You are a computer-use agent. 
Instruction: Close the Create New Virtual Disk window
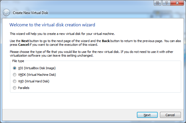click(177, 3)
